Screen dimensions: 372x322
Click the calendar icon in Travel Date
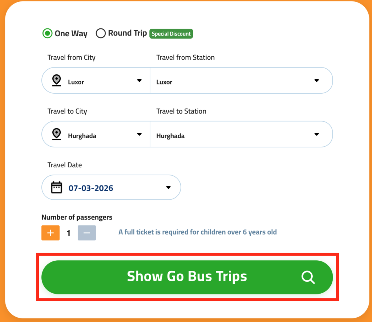(x=57, y=187)
